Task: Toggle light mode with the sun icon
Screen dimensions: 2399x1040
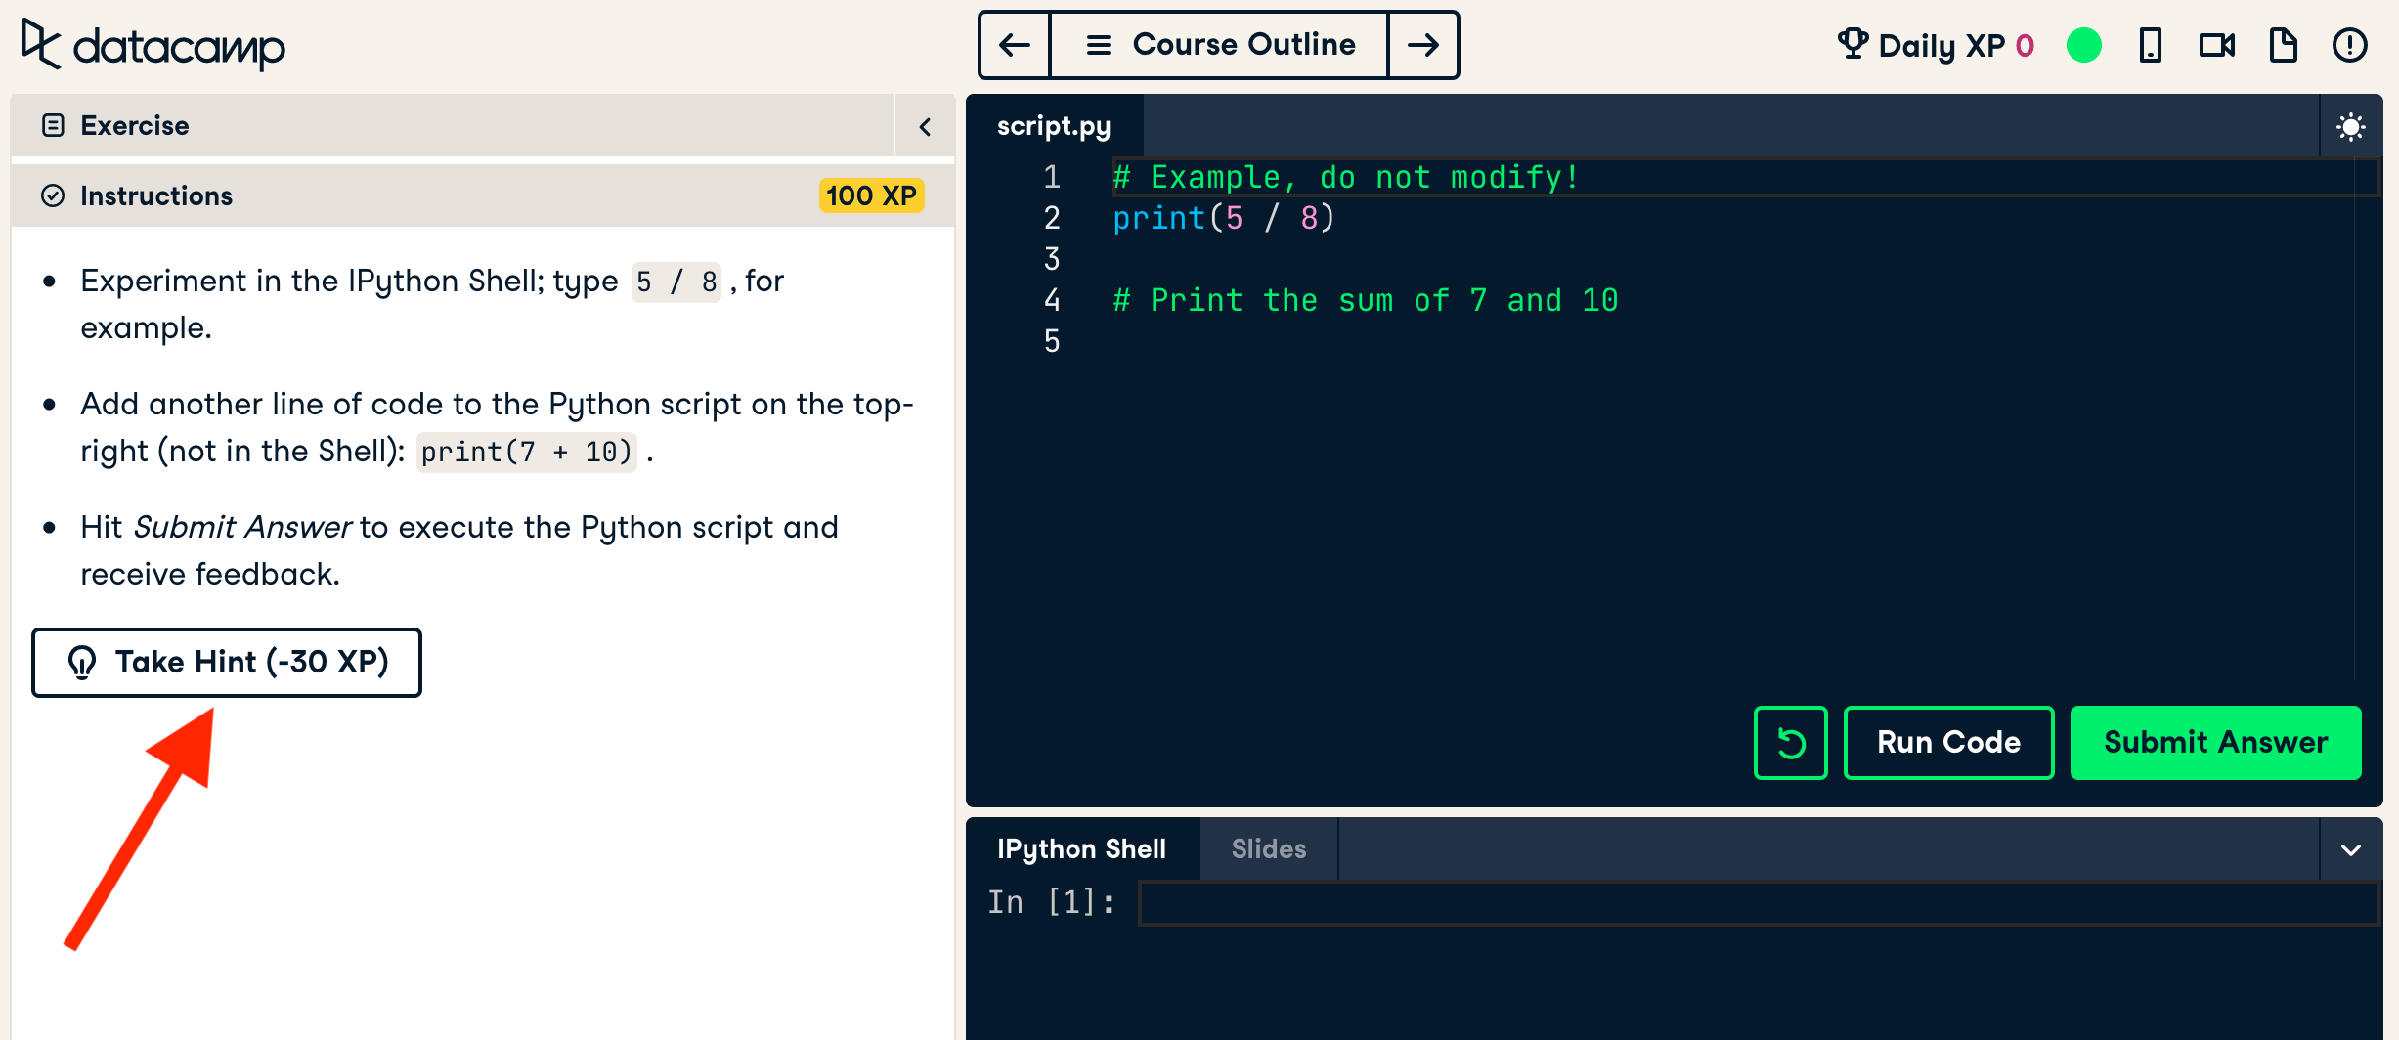Action: pyautogui.click(x=2350, y=127)
